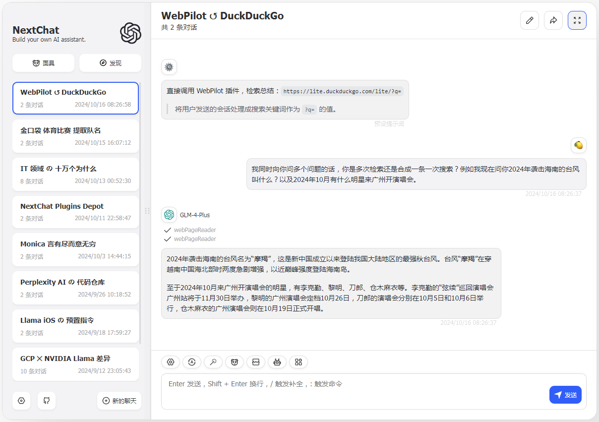Click the lite.duckduckgo.com URL code snippet

point(342,91)
